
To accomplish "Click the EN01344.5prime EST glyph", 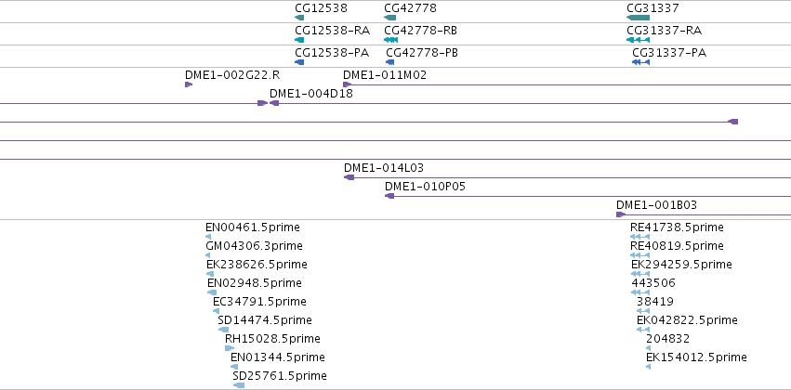I will 234,367.
